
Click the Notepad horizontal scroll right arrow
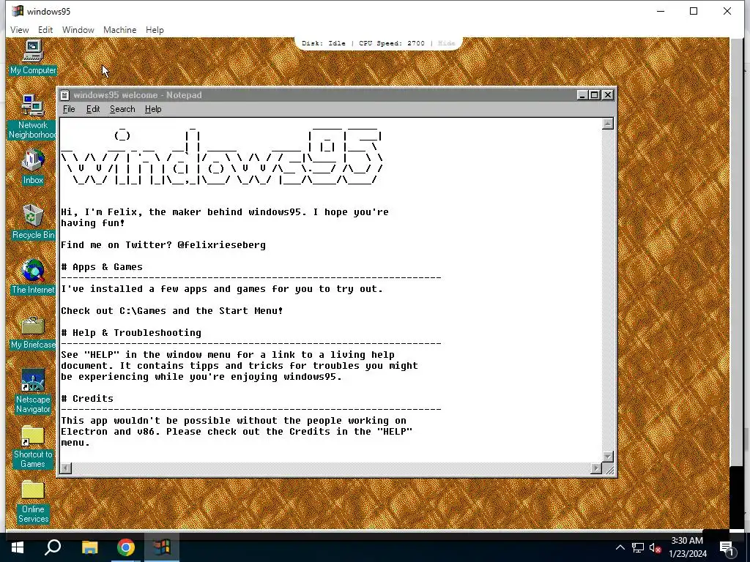point(596,468)
